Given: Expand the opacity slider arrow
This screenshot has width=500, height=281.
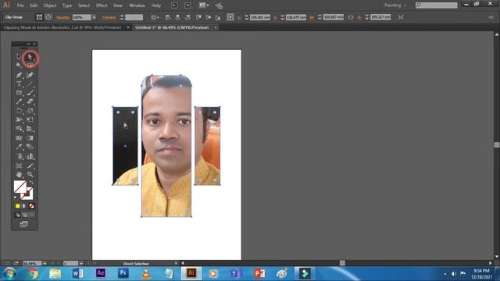Looking at the screenshot, I should click(x=94, y=17).
